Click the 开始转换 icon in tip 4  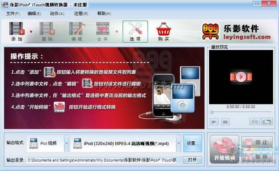(x=59, y=107)
